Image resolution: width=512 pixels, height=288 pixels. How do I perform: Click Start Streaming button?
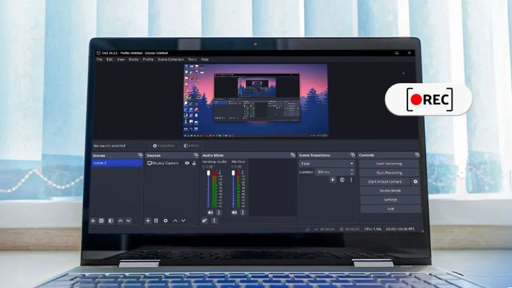(389, 164)
